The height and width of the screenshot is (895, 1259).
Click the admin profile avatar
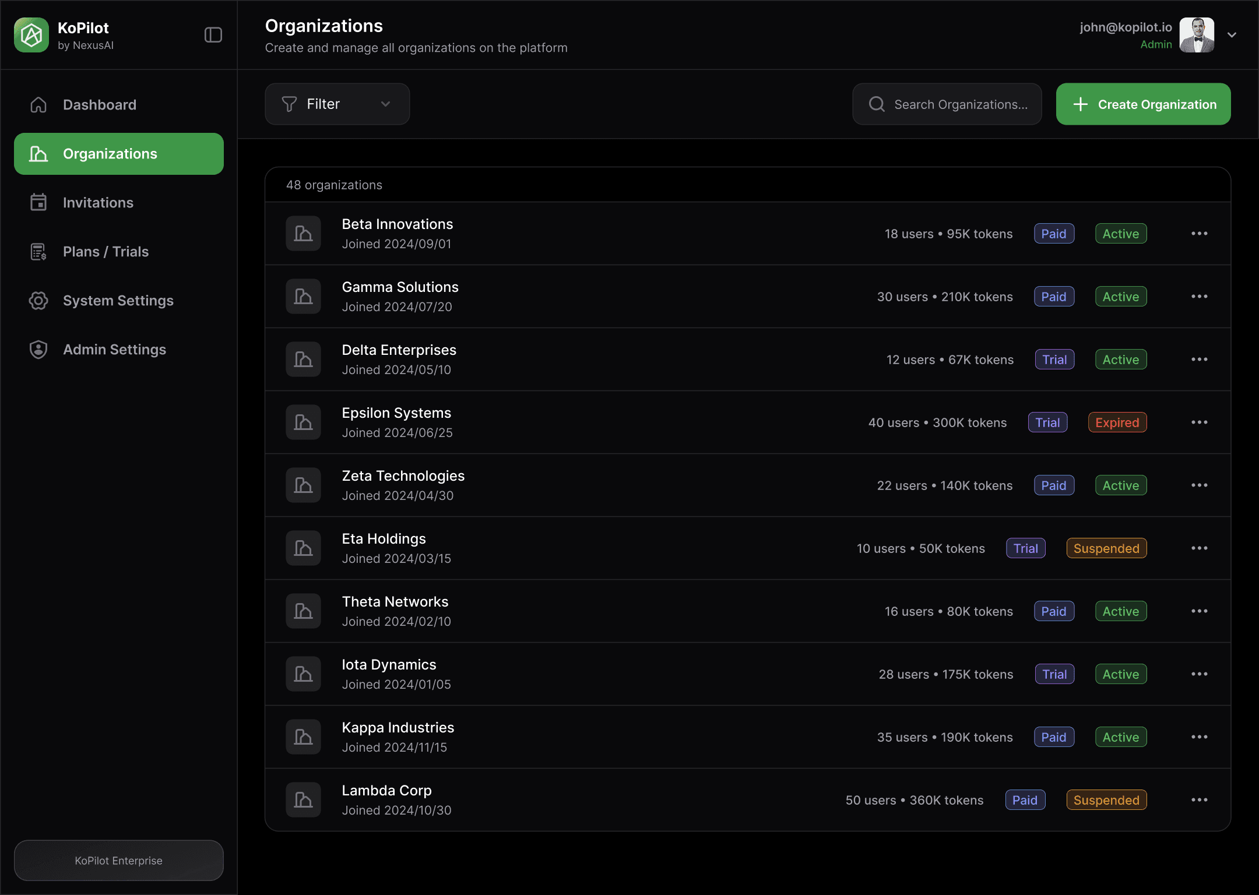[1197, 35]
